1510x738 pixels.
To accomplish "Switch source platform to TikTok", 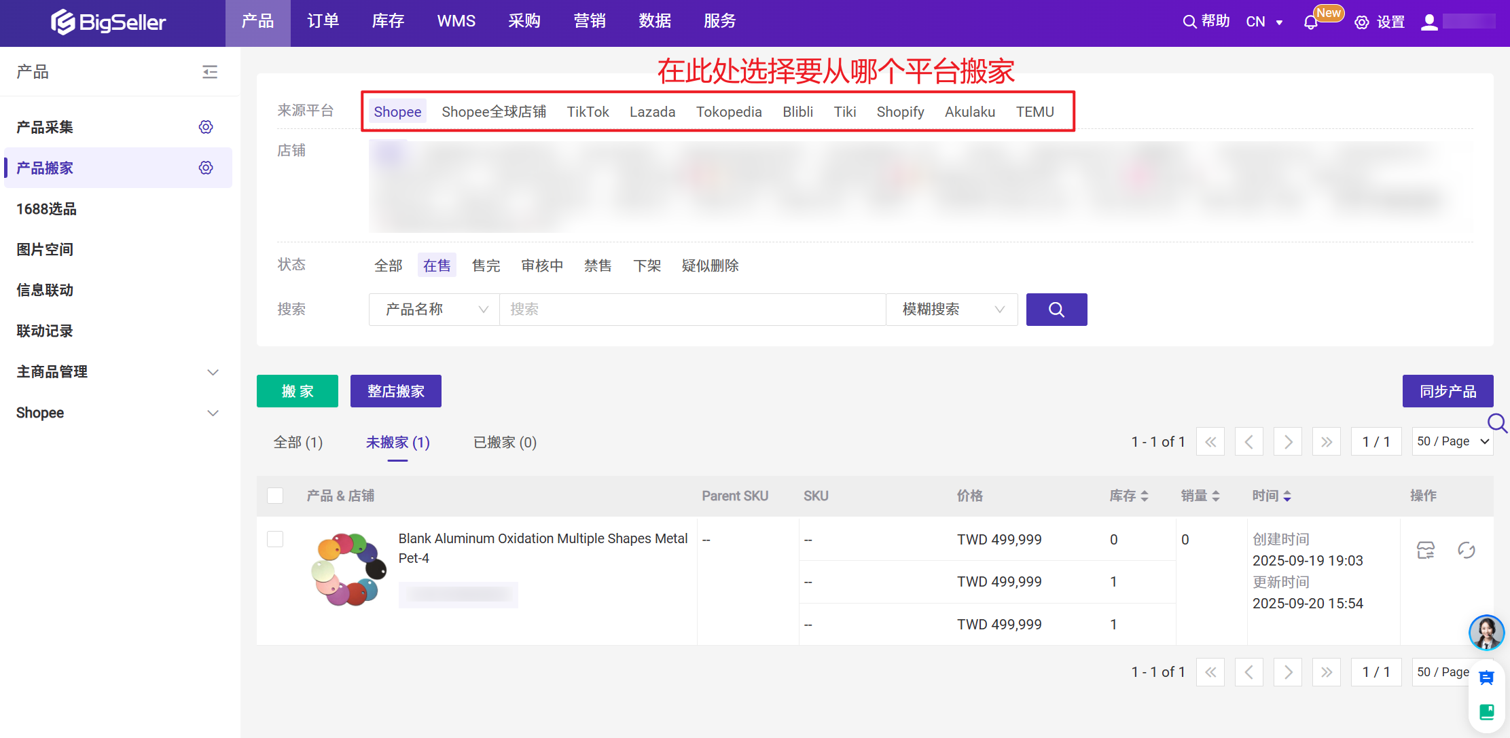I will [588, 111].
